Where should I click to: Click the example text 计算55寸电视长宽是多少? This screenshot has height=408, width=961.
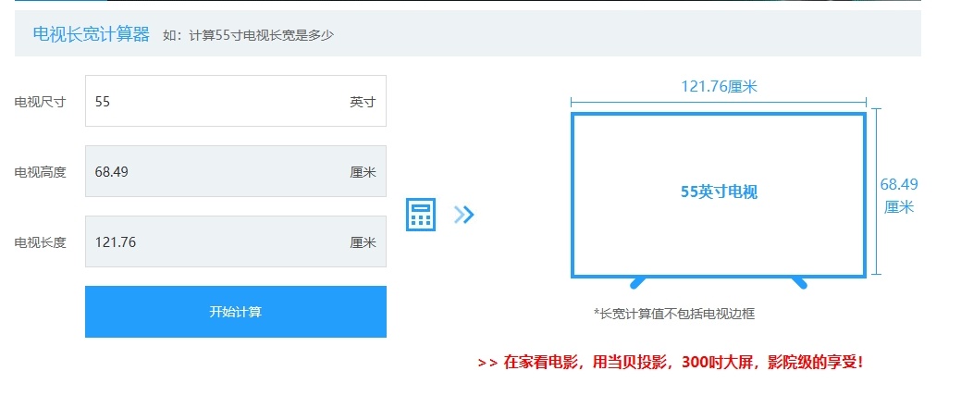click(x=262, y=35)
